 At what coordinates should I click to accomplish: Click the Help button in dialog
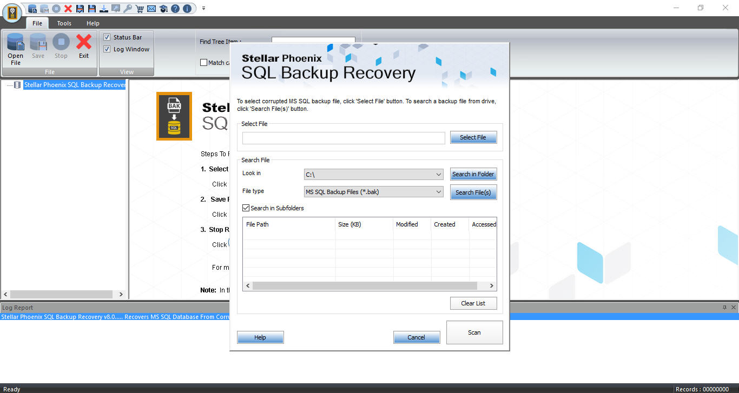260,337
